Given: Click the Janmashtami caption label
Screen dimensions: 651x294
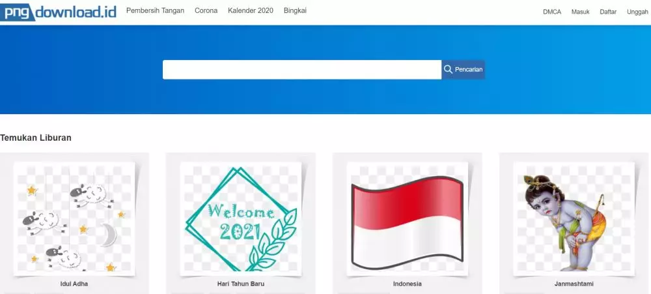Looking at the screenshot, I should (574, 284).
